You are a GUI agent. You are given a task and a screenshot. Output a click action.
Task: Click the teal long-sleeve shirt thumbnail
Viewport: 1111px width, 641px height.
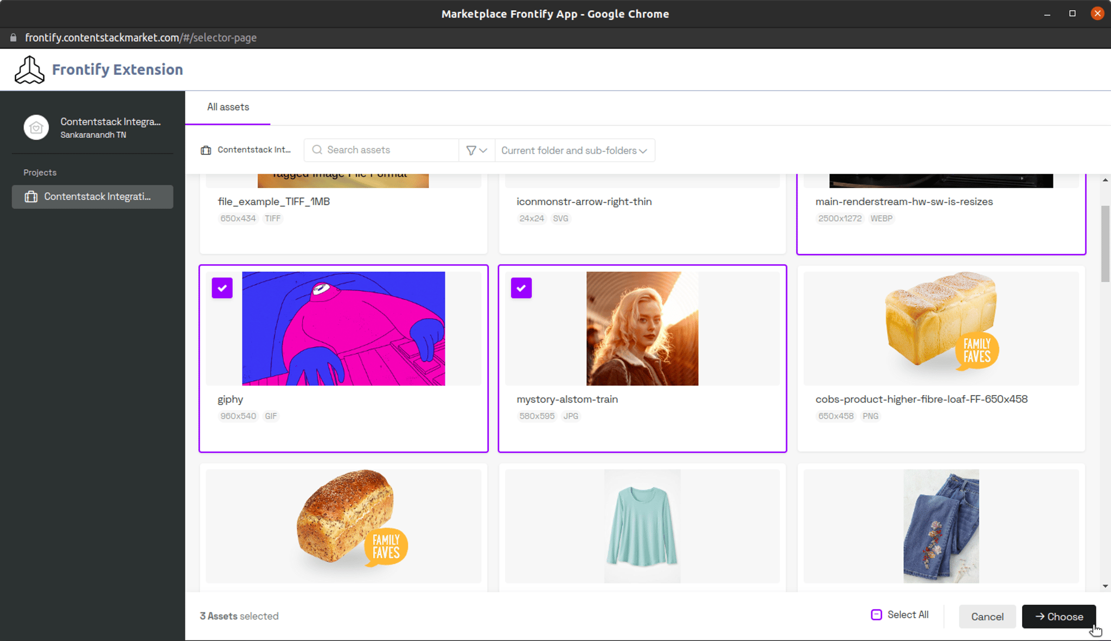(x=642, y=526)
